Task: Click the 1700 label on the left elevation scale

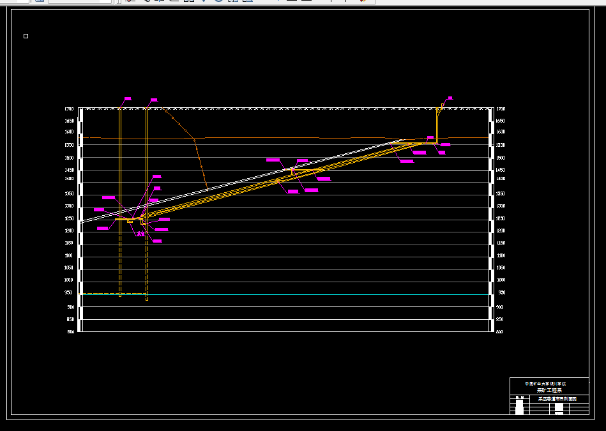Action: coord(69,109)
